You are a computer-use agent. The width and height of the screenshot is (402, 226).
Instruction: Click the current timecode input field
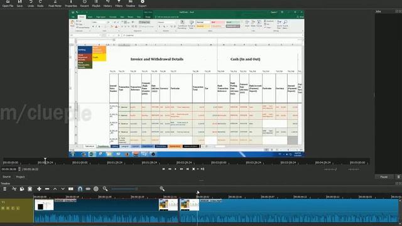pyautogui.click(x=9, y=169)
